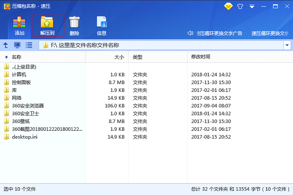Sort files by 大小 column header
293x195 pixels.
click(x=119, y=57)
